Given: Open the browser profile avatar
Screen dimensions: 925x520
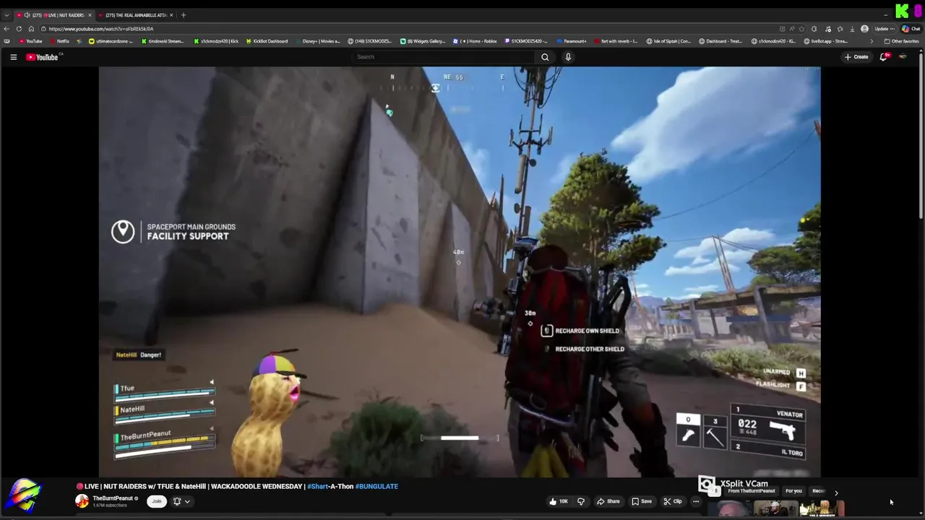Looking at the screenshot, I should pyautogui.click(x=864, y=29).
